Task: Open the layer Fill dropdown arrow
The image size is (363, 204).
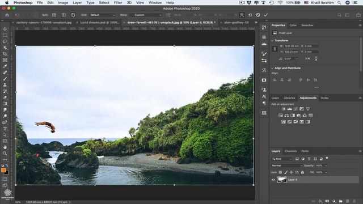Action: 326,172
